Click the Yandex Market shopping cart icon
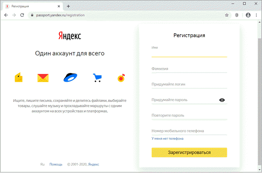262x173 pixels. (x=97, y=78)
